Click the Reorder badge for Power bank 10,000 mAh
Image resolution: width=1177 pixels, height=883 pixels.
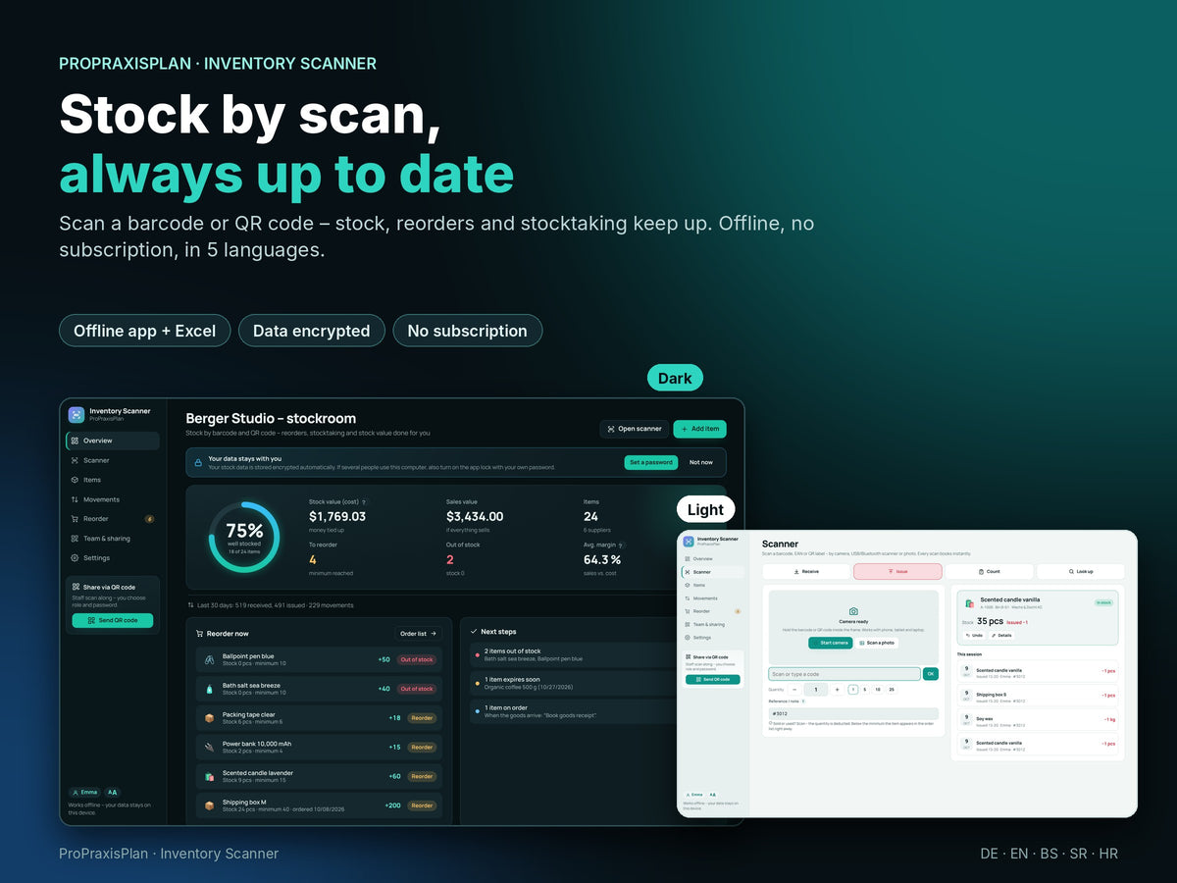click(x=422, y=747)
